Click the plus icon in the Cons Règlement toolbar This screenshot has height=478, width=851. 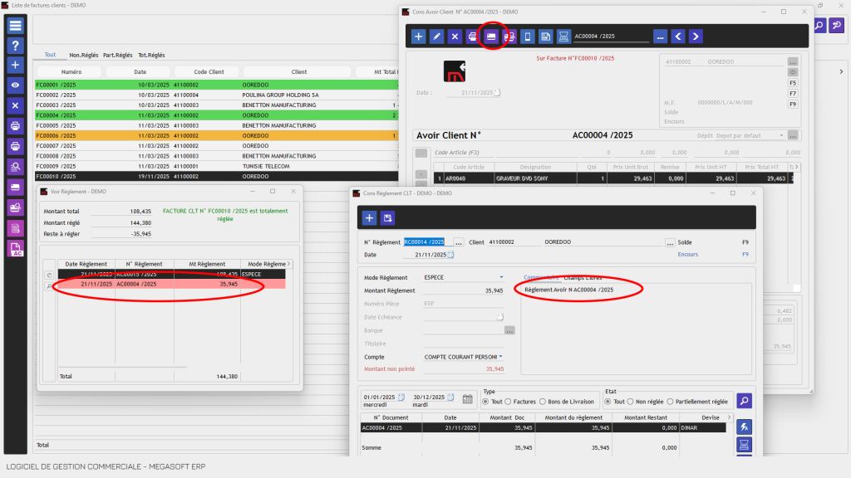click(x=370, y=218)
